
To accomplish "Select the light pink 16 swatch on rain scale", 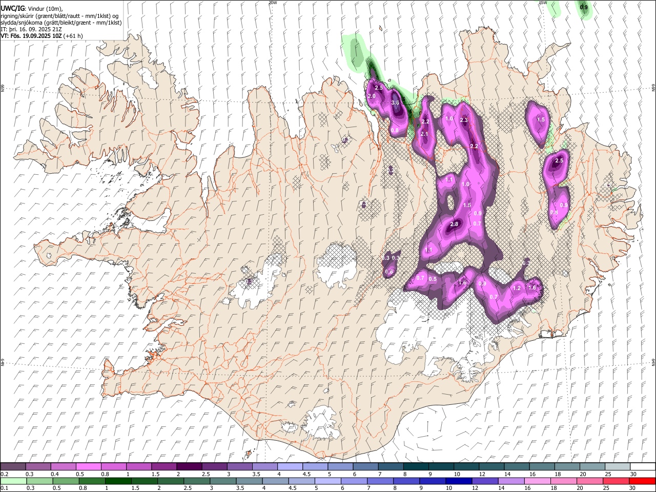I will (537, 481).
